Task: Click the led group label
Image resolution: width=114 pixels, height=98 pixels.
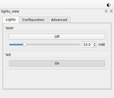Action: tap(8, 55)
